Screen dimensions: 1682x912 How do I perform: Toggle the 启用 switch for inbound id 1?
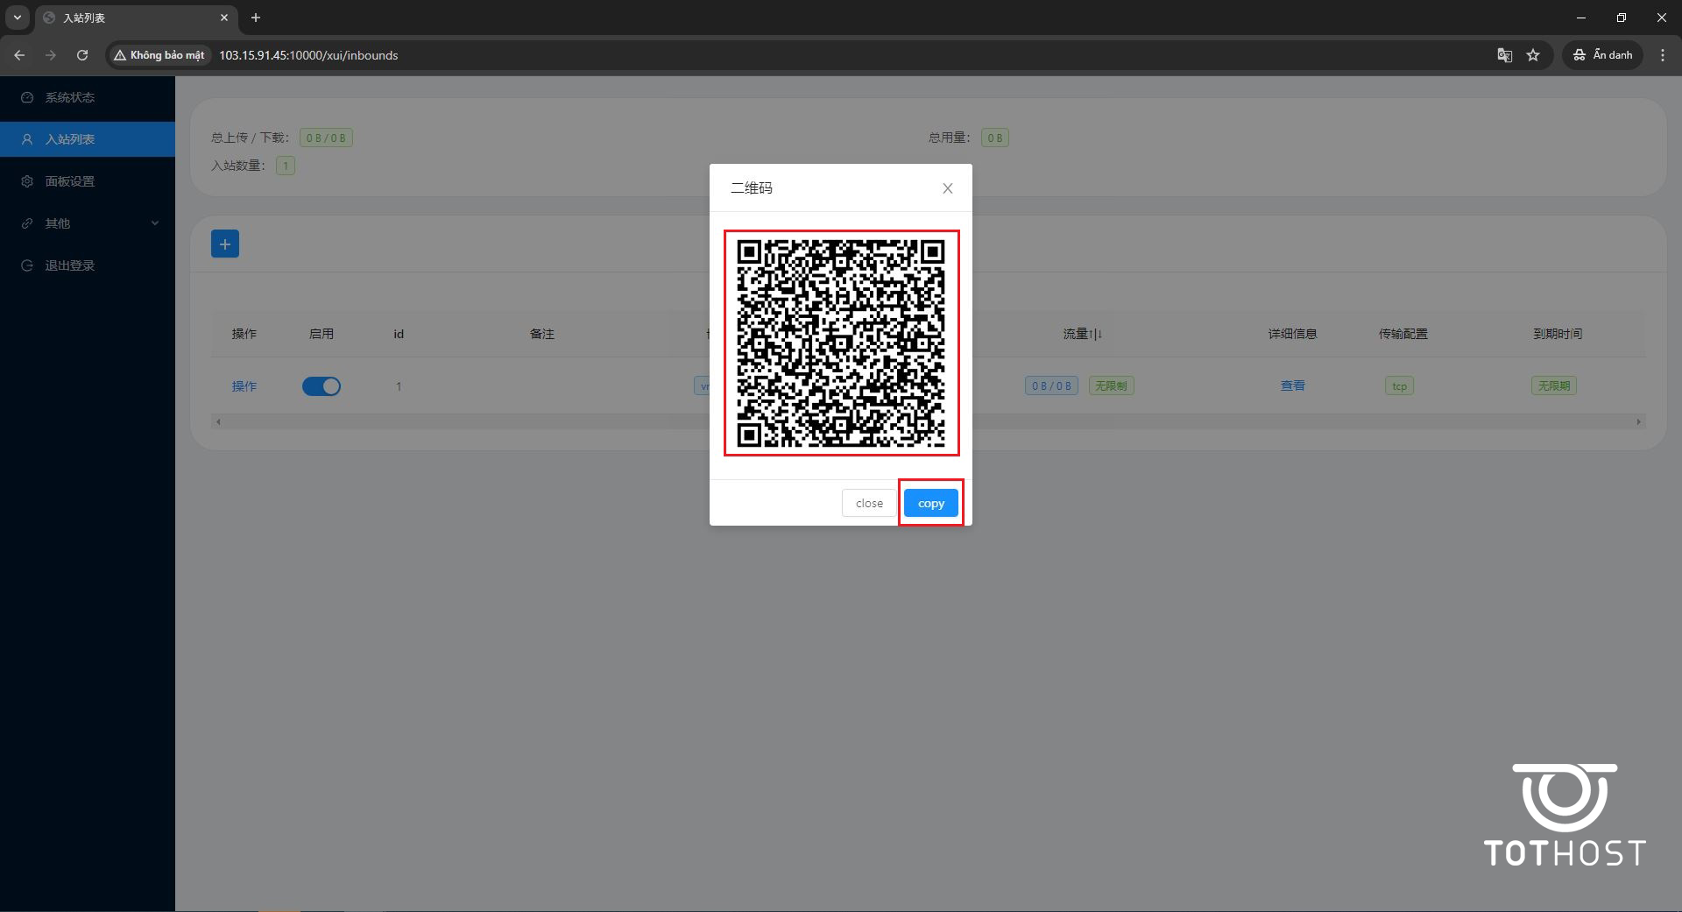(322, 385)
